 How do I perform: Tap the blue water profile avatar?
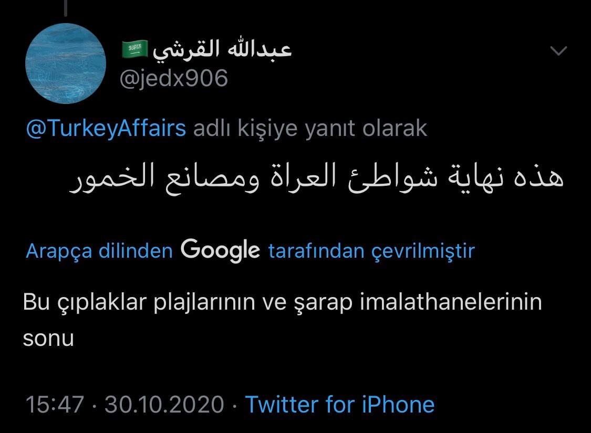pyautogui.click(x=66, y=64)
